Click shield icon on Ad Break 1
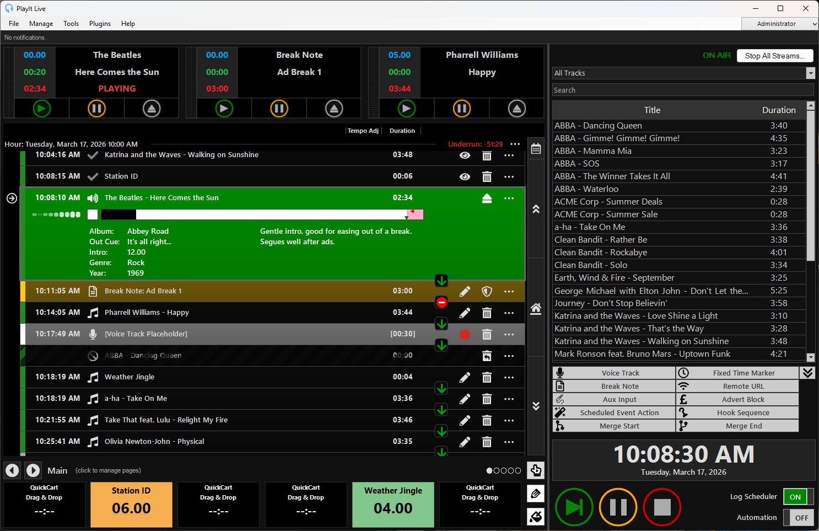This screenshot has width=819, height=531. point(487,291)
